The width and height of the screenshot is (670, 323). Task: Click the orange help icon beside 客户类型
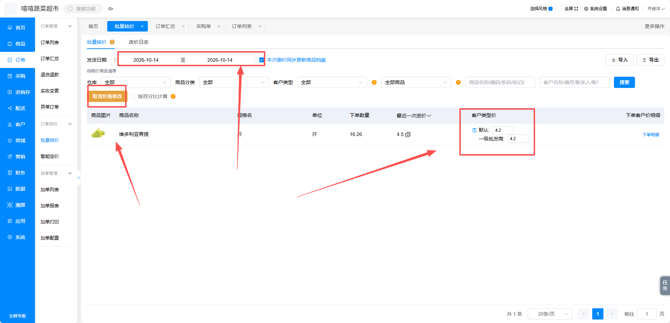[x=374, y=82]
